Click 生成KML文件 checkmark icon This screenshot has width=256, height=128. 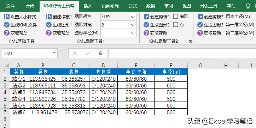click(x=7, y=25)
